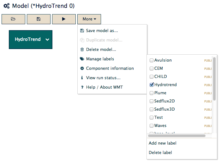Click the question mark icon for Help

click(x=82, y=87)
